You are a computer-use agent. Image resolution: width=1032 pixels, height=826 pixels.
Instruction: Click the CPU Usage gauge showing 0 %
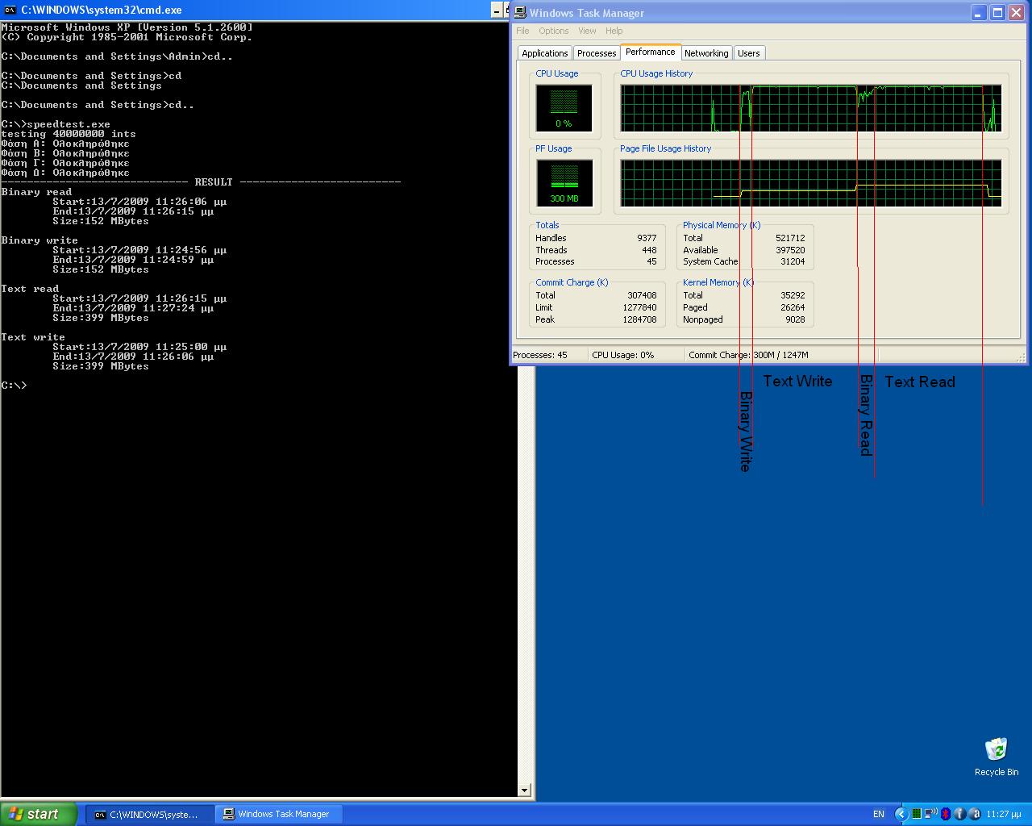coord(564,108)
